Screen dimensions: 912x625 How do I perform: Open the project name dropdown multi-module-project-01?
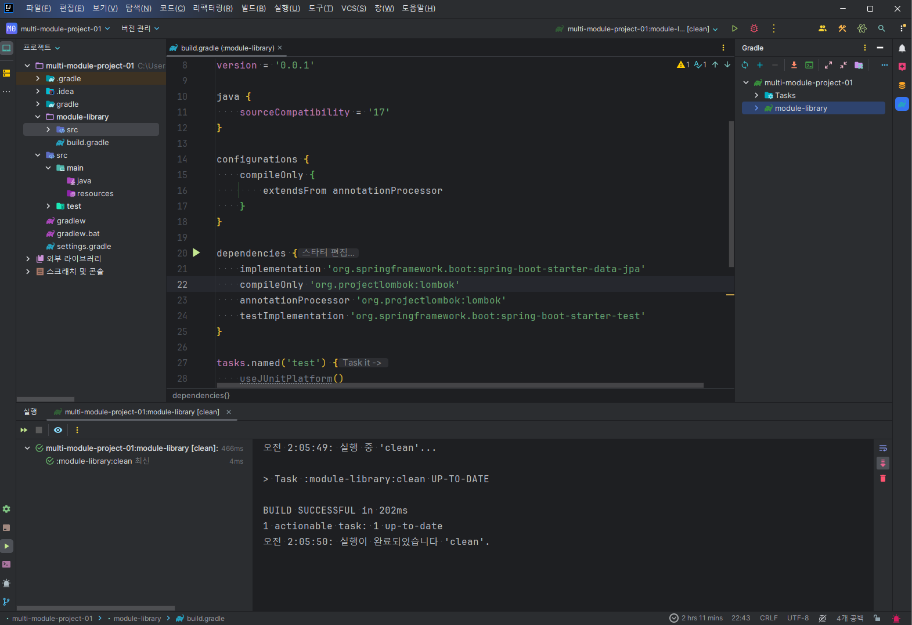pyautogui.click(x=58, y=28)
